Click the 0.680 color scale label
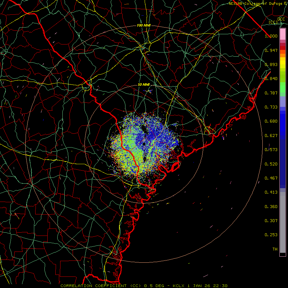This screenshot has width=288, height=288. point(271,121)
